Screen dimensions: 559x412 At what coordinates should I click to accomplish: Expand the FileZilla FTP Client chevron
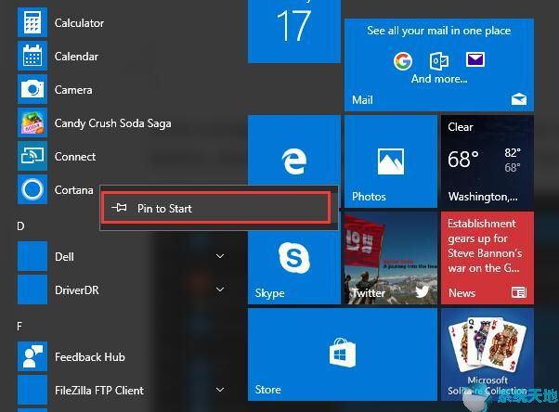pyautogui.click(x=220, y=390)
